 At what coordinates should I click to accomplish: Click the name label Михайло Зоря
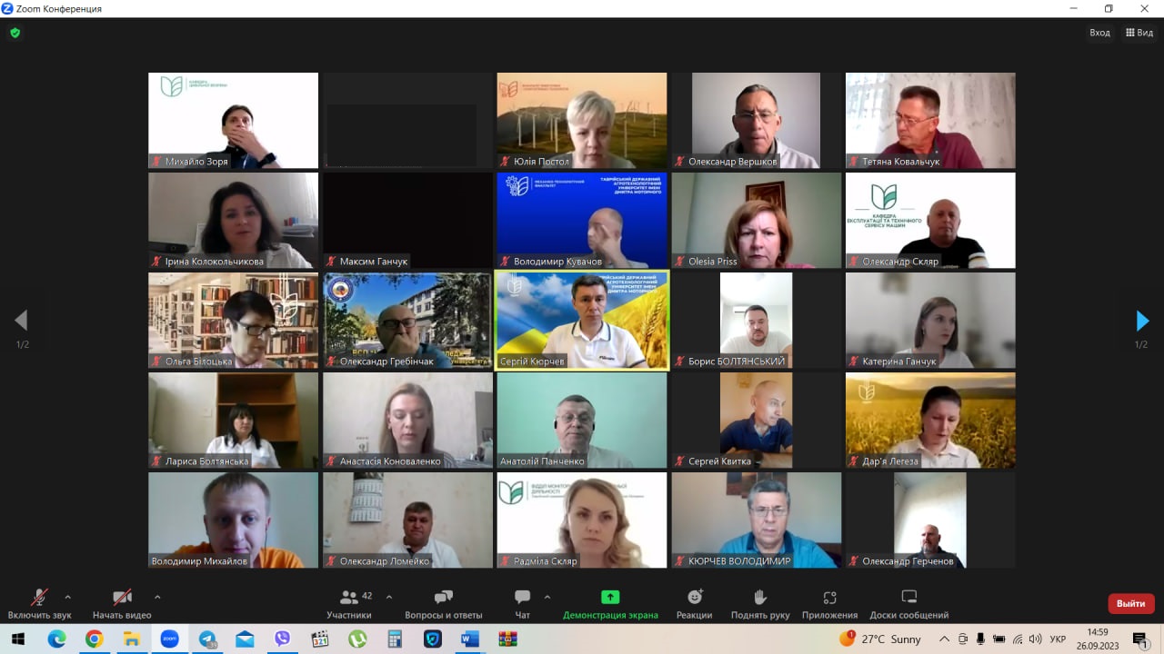[196, 162]
